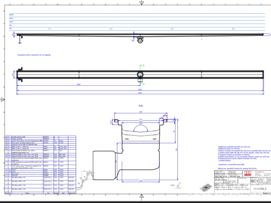Click the bottom center fold arrow marker
The width and height of the screenshot is (271, 203).
coord(141,197)
